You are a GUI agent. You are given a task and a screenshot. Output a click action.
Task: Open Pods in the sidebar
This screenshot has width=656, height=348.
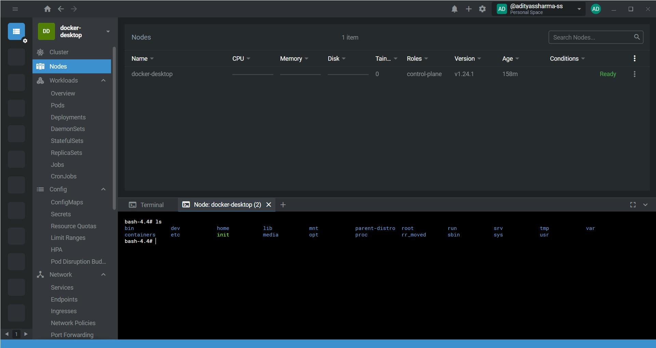[57, 105]
